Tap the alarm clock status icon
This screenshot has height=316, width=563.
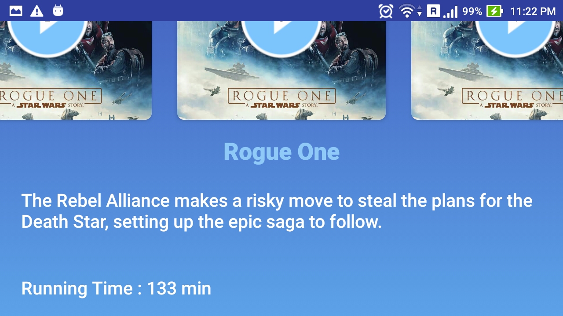[386, 11]
